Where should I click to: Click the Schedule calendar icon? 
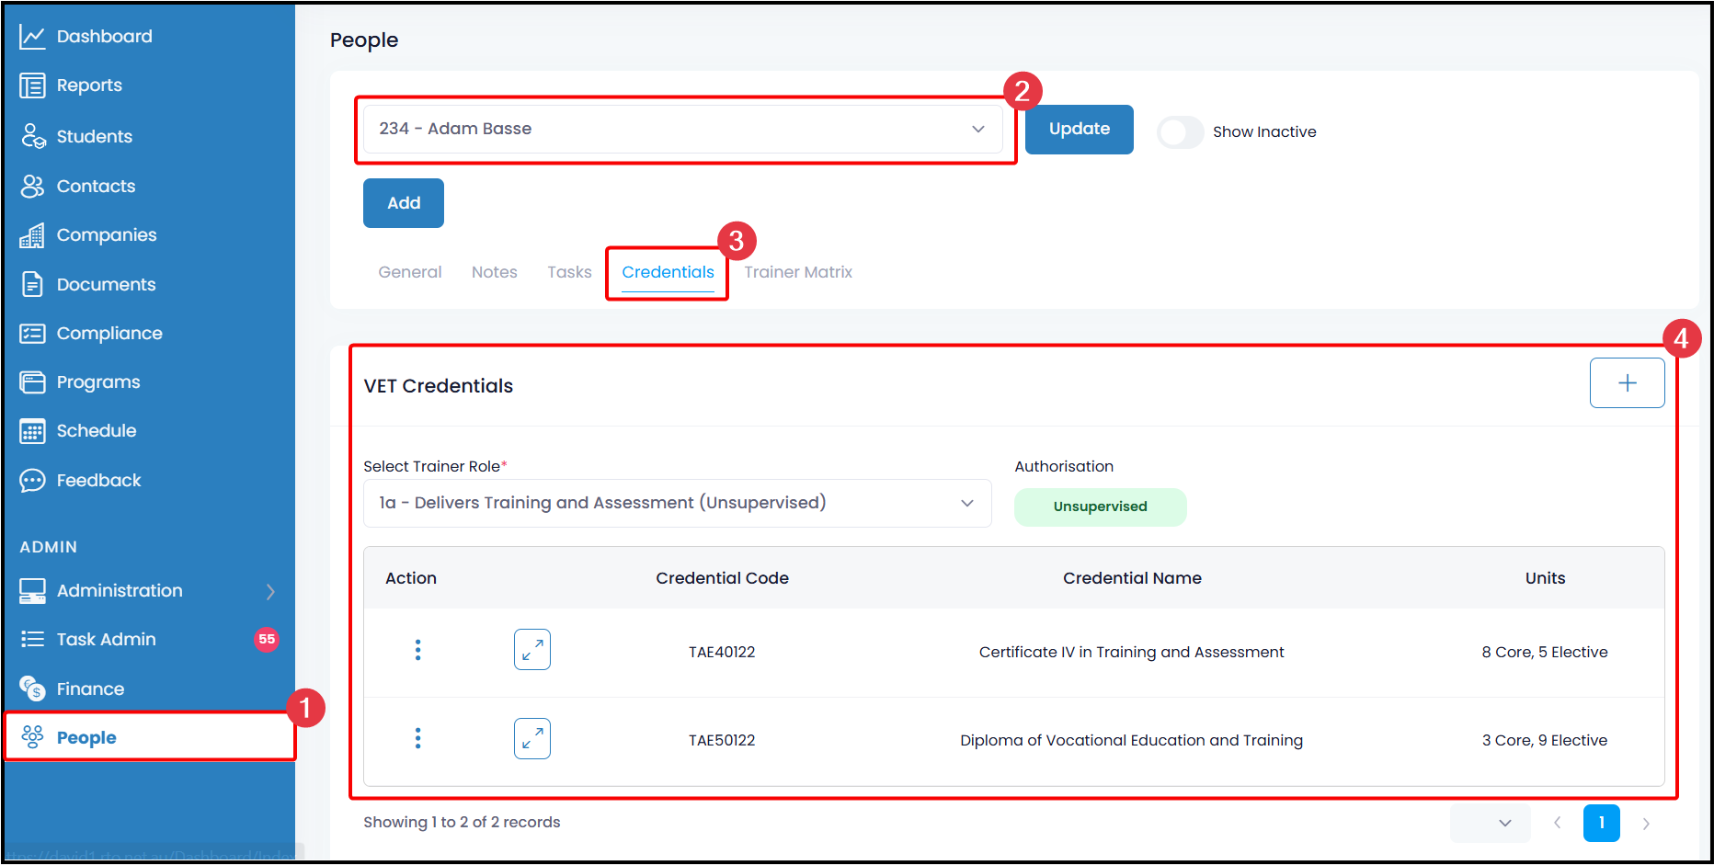pyautogui.click(x=32, y=431)
